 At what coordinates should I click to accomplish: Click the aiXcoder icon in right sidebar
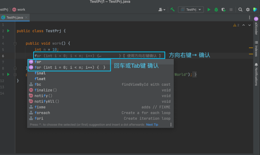click(x=256, y=19)
